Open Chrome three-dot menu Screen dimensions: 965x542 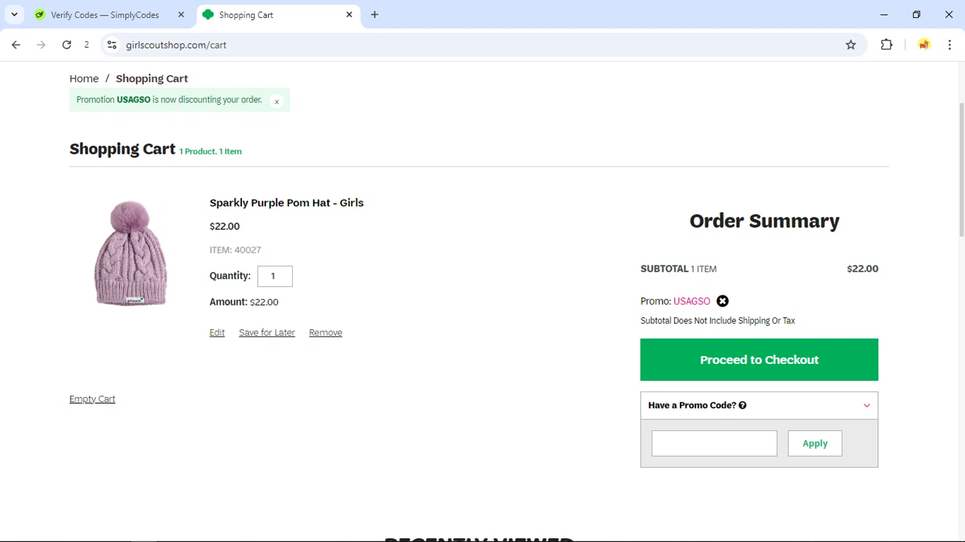(x=950, y=45)
